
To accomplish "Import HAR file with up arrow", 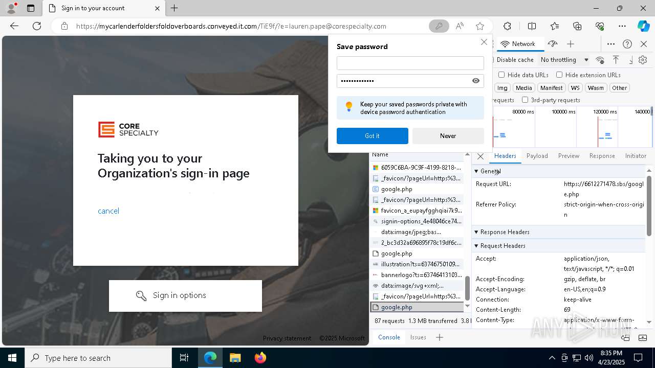I will pos(616,60).
